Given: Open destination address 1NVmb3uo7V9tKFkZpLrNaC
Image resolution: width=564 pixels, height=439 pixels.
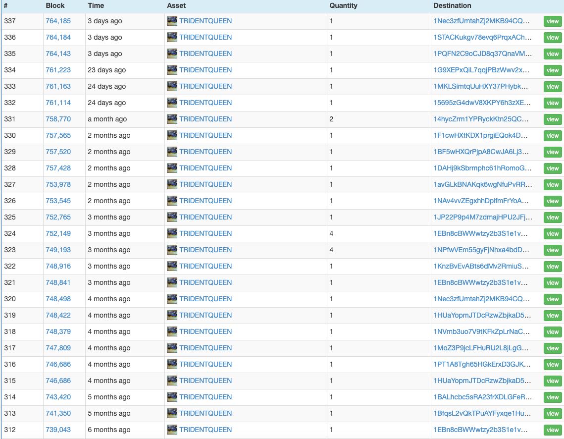Looking at the screenshot, I should [x=481, y=331].
